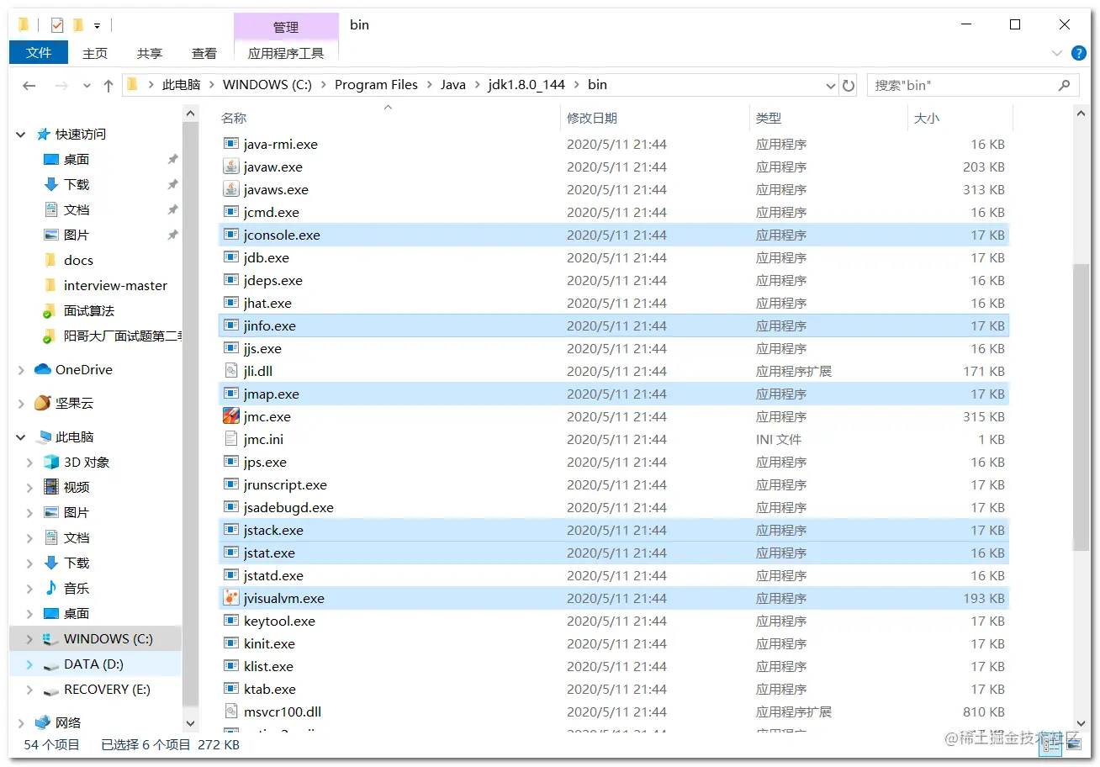Click the file list vertical scrollbar thumb

tap(1081, 407)
